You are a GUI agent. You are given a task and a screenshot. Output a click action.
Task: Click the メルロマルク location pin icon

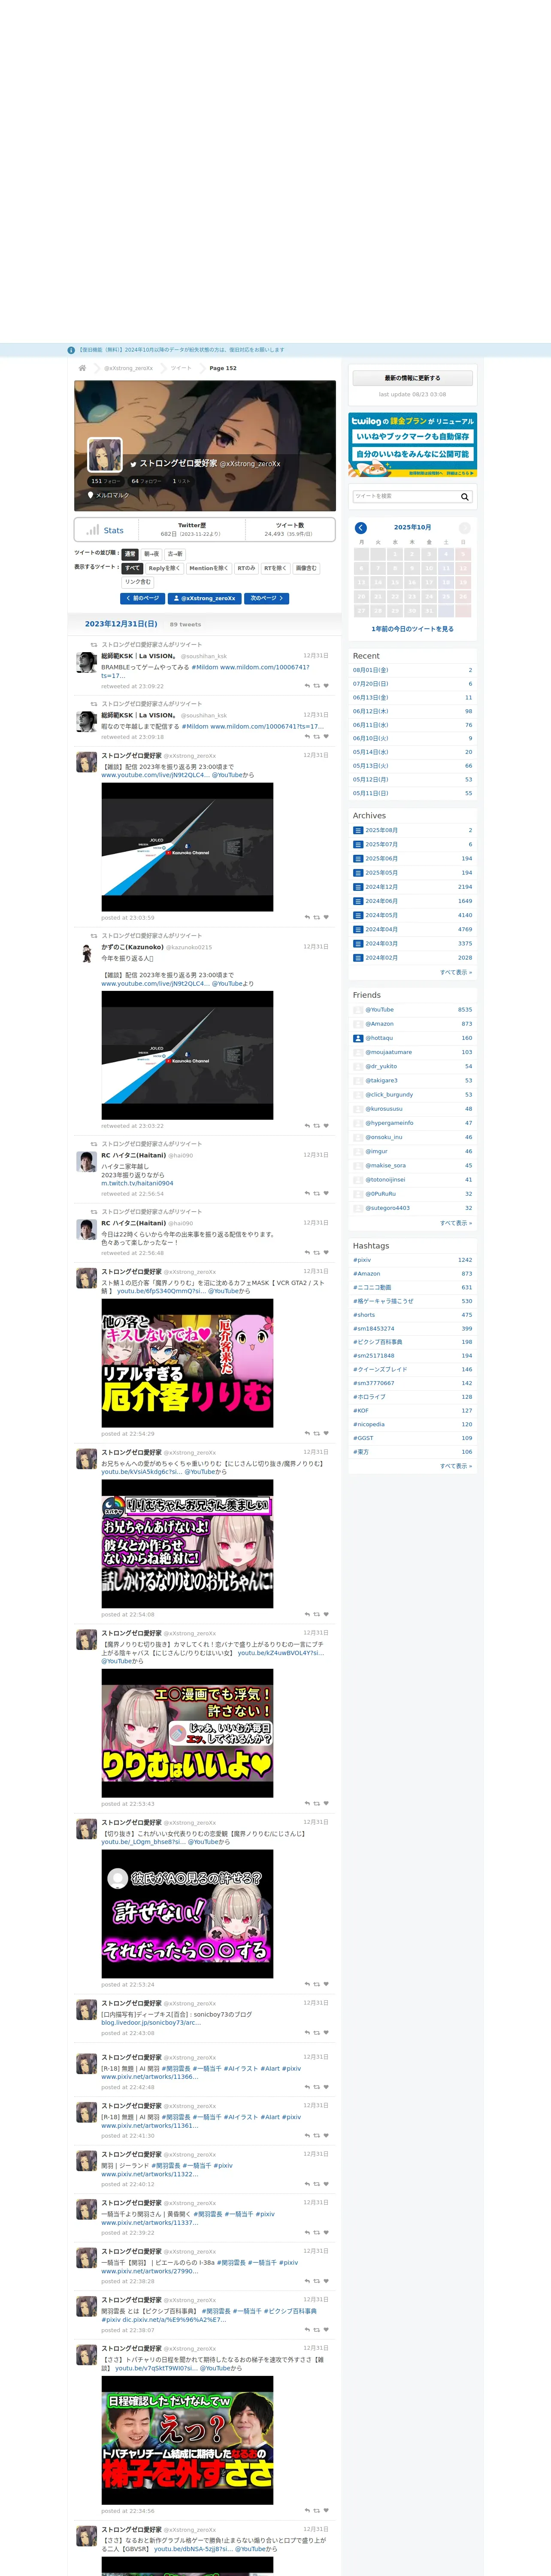click(91, 495)
